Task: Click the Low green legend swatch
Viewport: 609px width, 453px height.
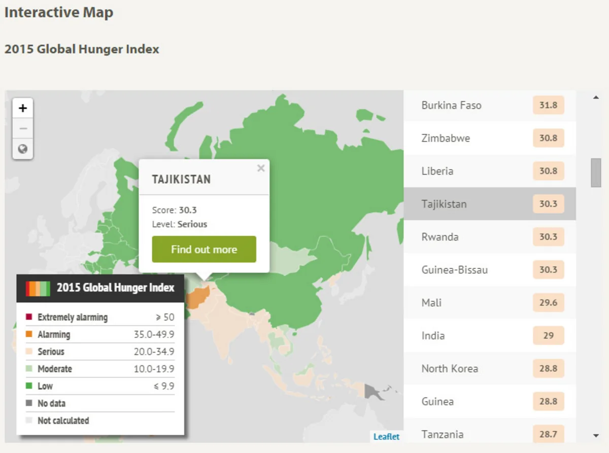Action: pyautogui.click(x=29, y=386)
